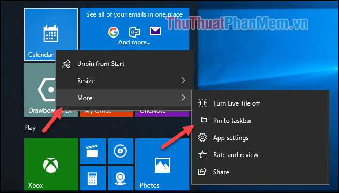Choose Turn Live Tile off
The height and width of the screenshot is (193, 339).
(260, 103)
